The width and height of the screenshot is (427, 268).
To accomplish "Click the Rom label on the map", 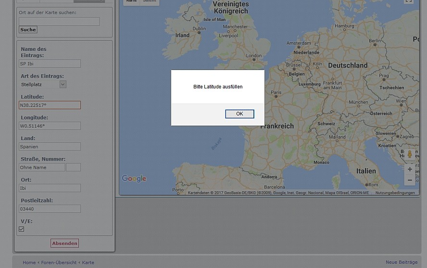I will (373, 185).
